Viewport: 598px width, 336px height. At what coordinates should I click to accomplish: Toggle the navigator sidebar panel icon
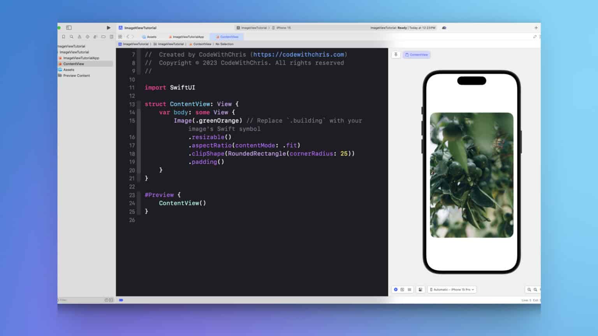[69, 28]
